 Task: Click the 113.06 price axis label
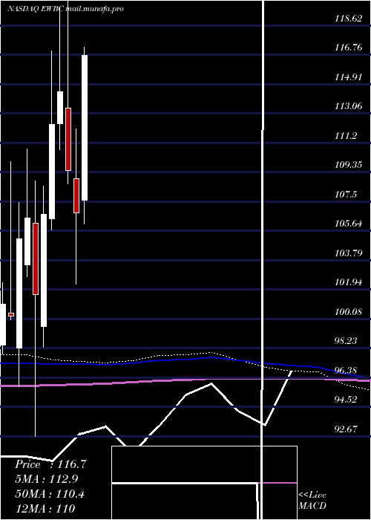coord(349,106)
